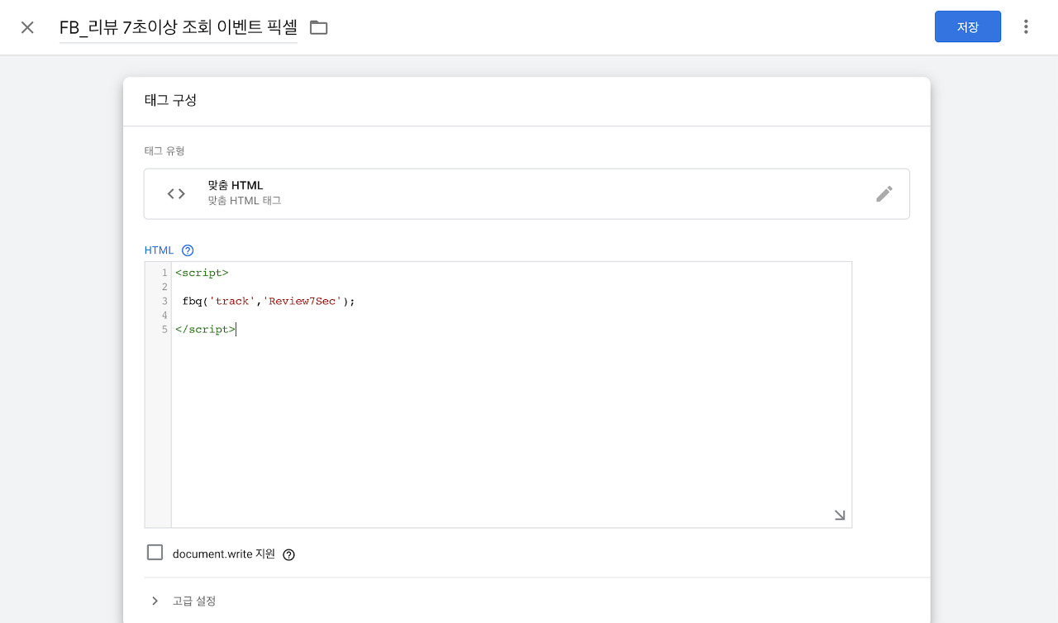This screenshot has width=1058, height=623.
Task: Click the tag name field FB_리뷰 7초이상 조회 이벤트 픽셀
Action: [x=179, y=27]
